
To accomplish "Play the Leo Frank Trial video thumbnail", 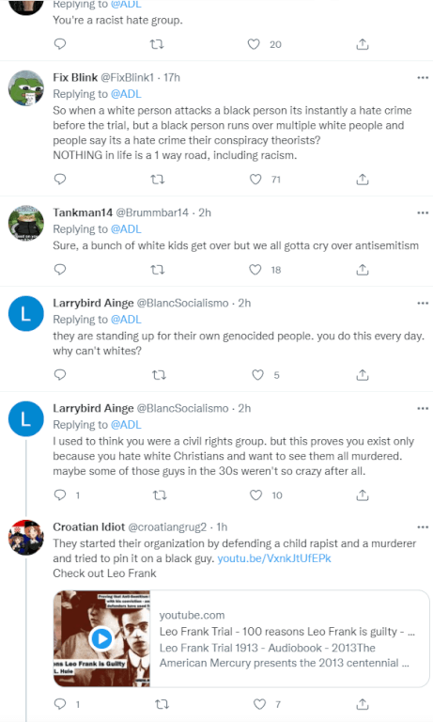I will tap(101, 638).
